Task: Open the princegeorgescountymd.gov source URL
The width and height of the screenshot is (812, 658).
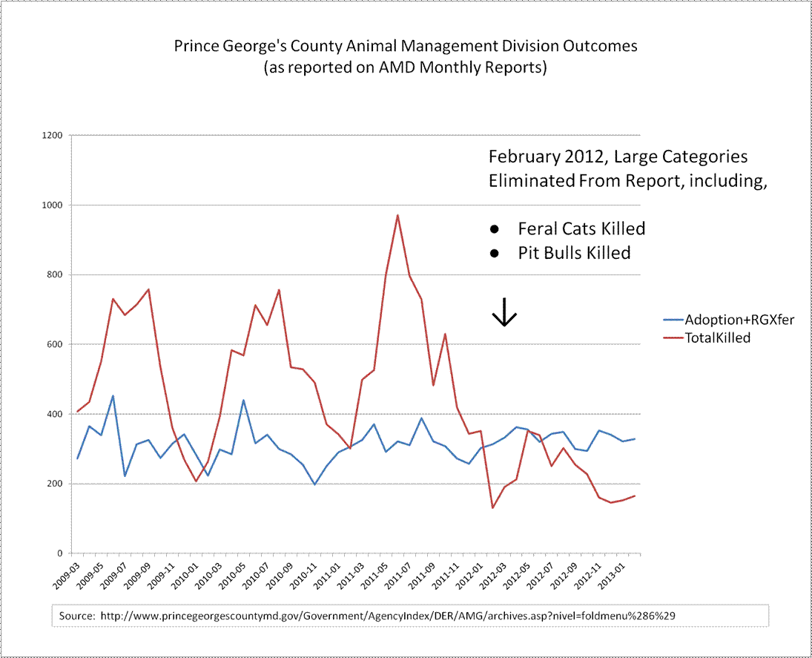Action: (x=387, y=615)
